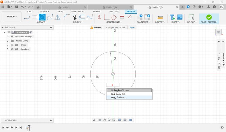Open the data panel grid icon
Image resolution: width=226 pixels, height=132 pixels.
tap(3, 7)
